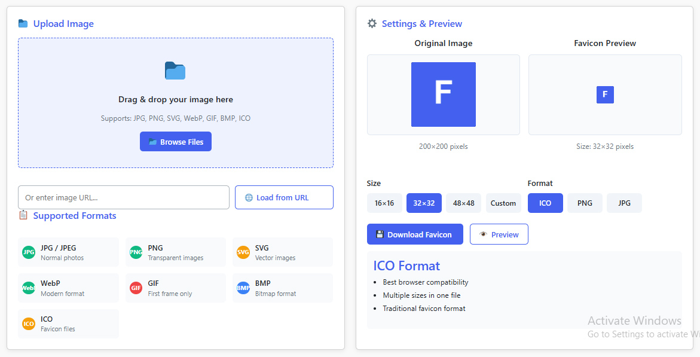Click the green WebP format badge

tap(29, 288)
